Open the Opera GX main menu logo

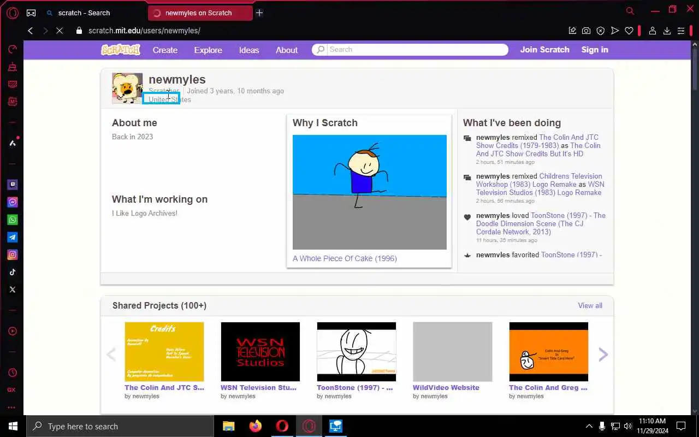point(12,13)
